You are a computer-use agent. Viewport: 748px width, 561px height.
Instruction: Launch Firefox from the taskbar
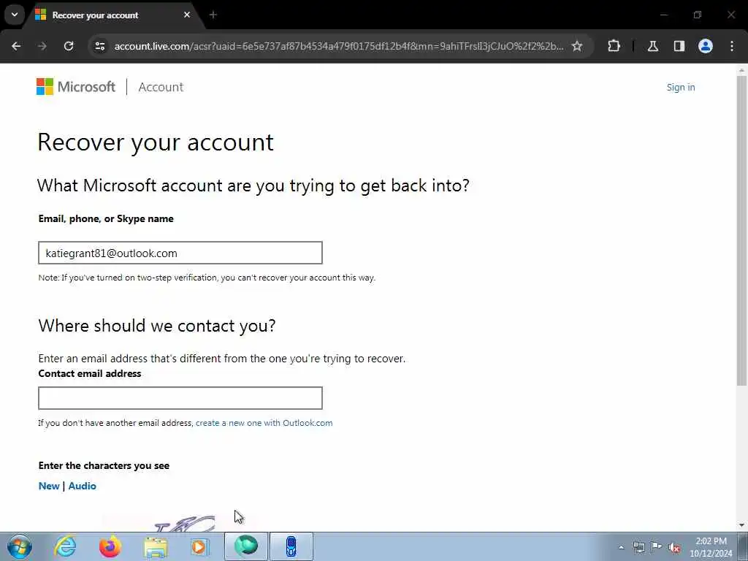coord(110,546)
